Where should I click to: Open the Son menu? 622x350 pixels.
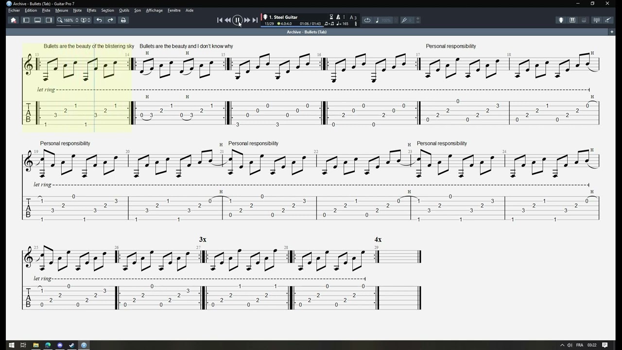pyautogui.click(x=138, y=10)
